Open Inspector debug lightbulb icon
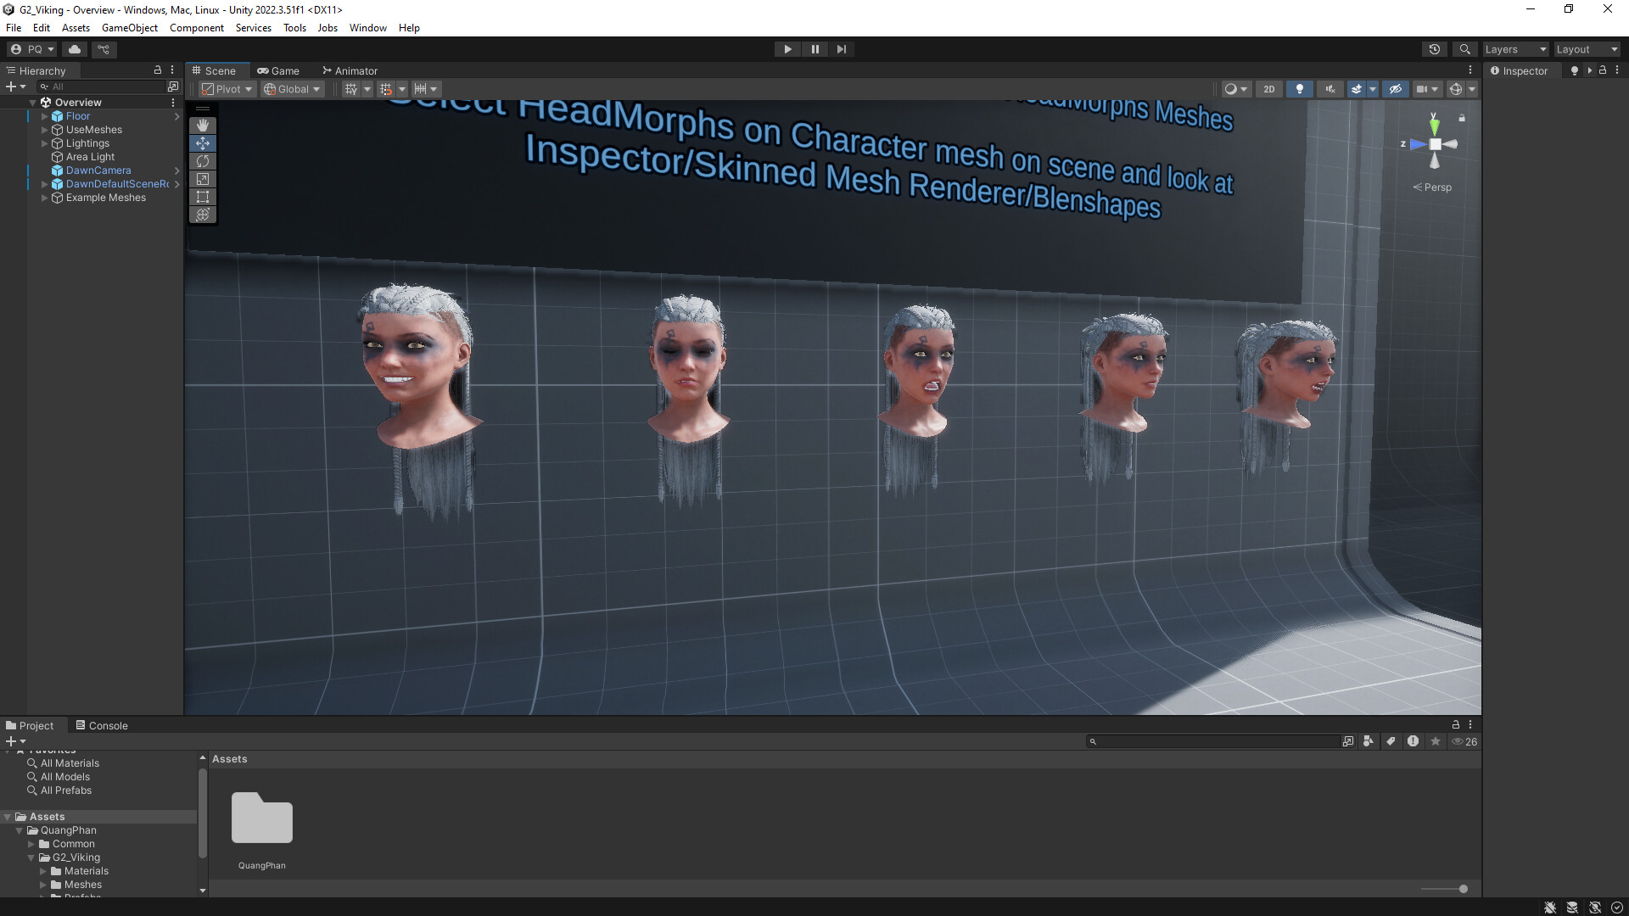 (1575, 70)
